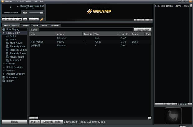Click the Previous track button
The width and height of the screenshot is (193, 127).
4,19
